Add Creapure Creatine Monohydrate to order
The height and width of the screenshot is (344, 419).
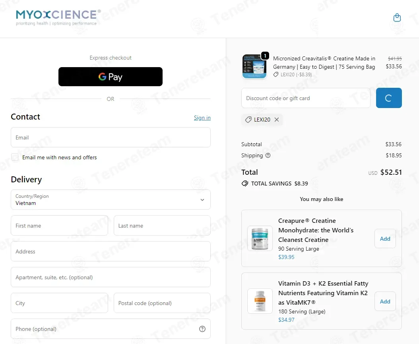(x=385, y=238)
